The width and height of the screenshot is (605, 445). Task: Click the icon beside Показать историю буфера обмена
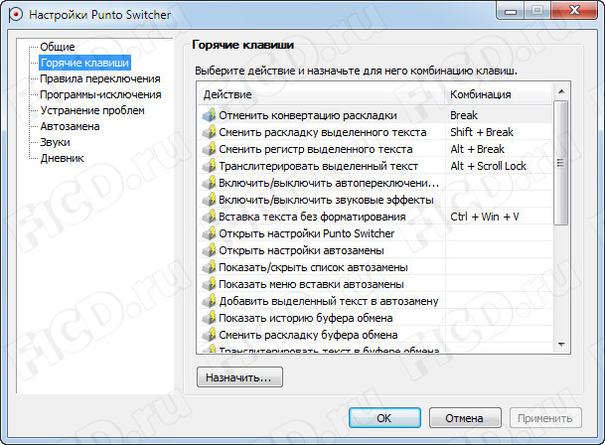point(209,318)
